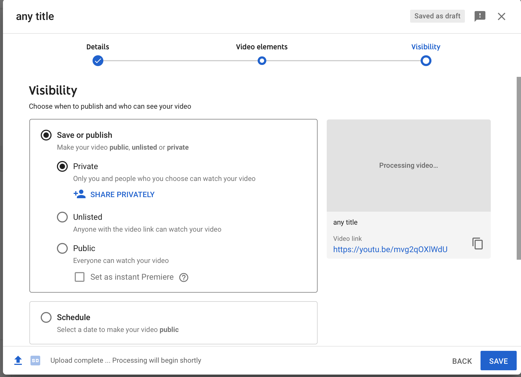The width and height of the screenshot is (521, 377).
Task: Click the Upload complete status text
Action: [x=126, y=361]
